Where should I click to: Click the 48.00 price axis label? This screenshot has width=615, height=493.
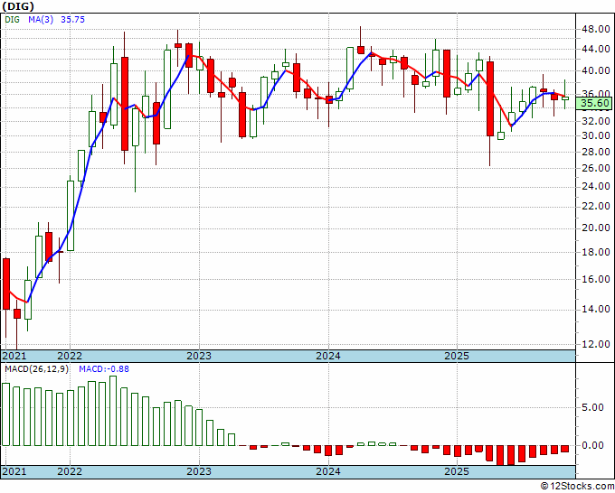pyautogui.click(x=596, y=30)
